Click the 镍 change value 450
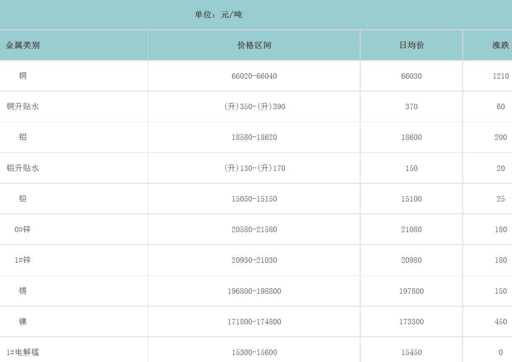 (500, 322)
